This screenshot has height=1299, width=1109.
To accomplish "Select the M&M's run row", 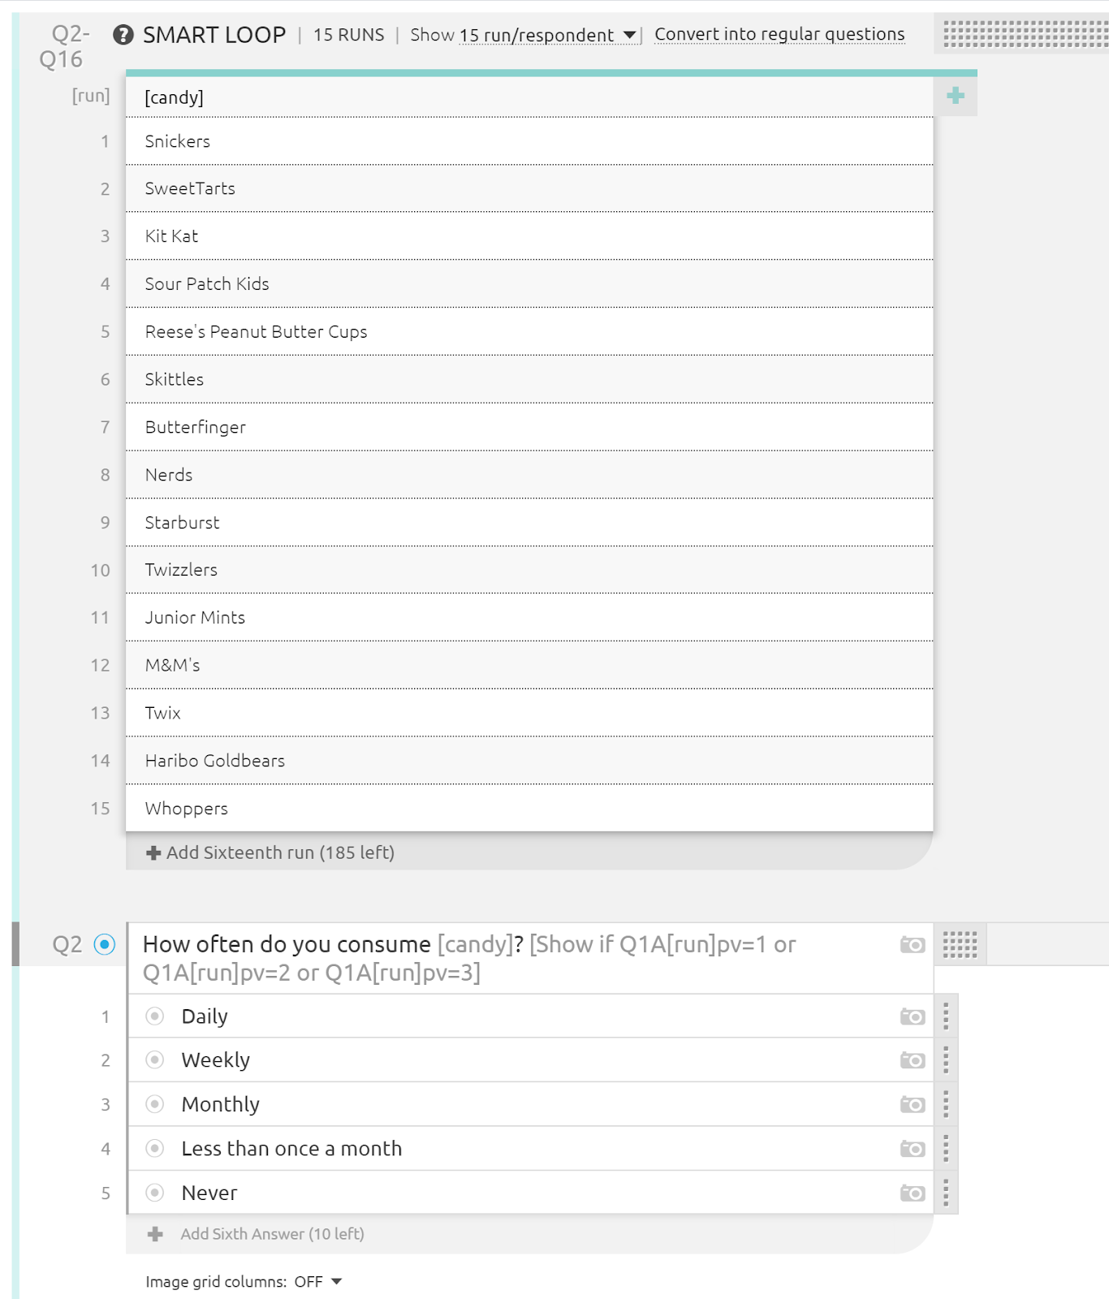I will point(529,666).
